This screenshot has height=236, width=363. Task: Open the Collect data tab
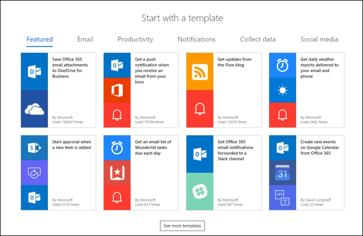pos(258,39)
